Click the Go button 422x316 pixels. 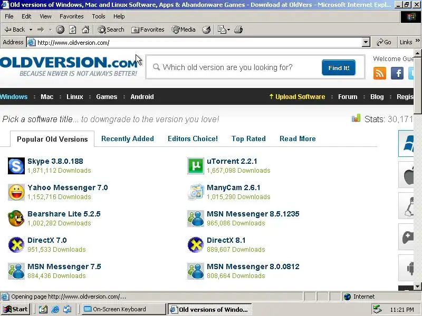pos(384,42)
